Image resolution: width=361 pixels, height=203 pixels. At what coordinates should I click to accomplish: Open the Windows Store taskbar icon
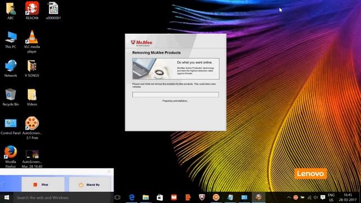[160, 197]
